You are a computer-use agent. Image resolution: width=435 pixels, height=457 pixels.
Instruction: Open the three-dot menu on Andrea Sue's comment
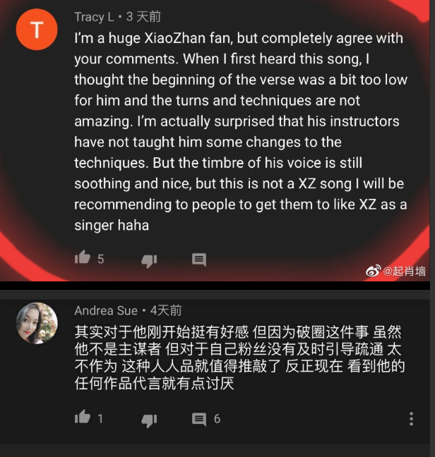click(x=411, y=419)
